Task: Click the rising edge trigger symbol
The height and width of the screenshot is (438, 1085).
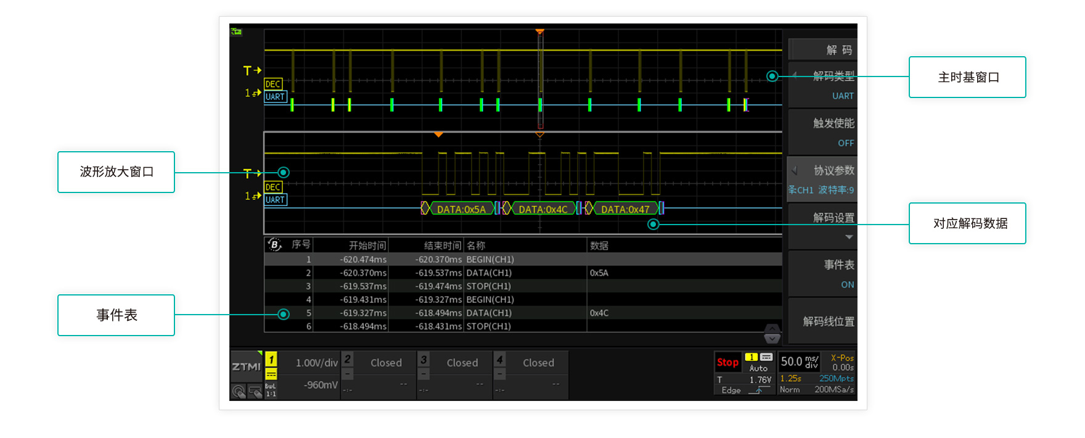Action: coord(759,390)
